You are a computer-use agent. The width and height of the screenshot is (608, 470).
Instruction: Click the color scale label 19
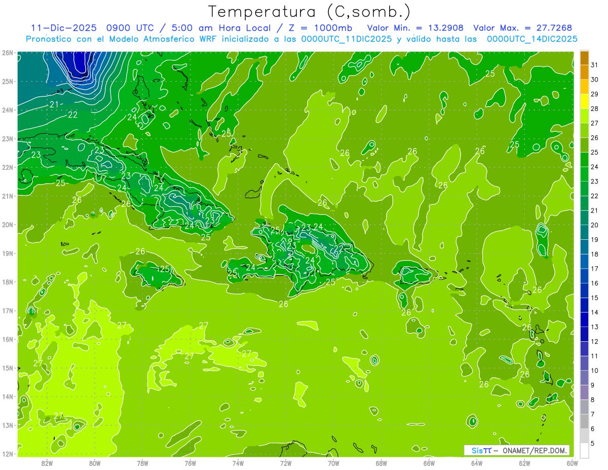[x=594, y=239]
